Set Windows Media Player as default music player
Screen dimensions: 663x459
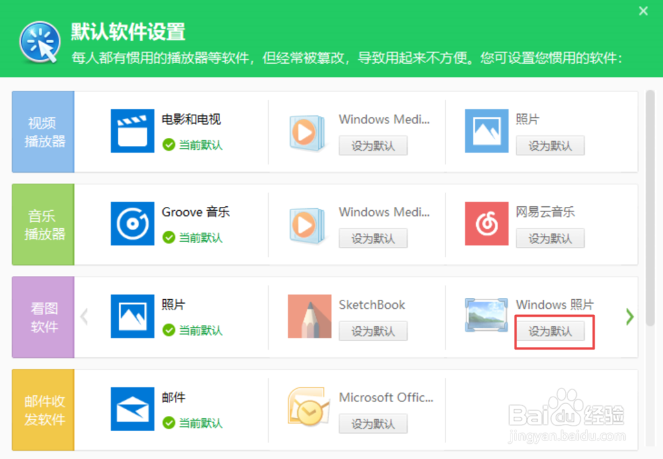pos(373,238)
